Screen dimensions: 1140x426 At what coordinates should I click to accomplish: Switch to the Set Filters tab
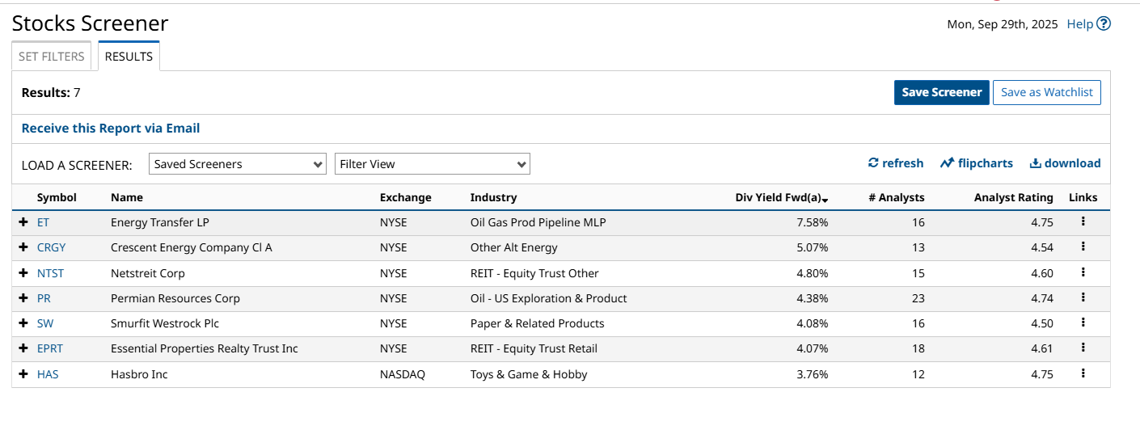tap(52, 57)
